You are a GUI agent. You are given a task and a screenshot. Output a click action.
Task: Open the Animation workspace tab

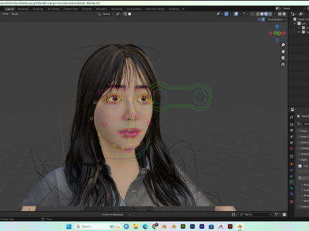(x=102, y=9)
